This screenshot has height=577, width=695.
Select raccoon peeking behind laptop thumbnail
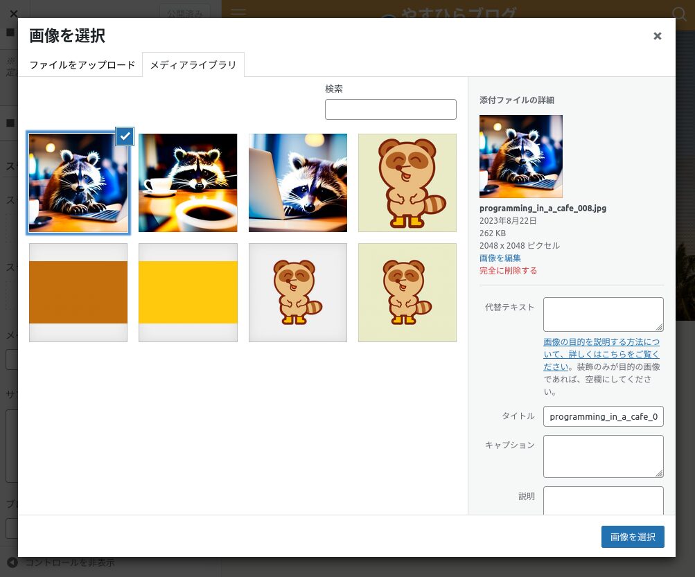point(298,183)
